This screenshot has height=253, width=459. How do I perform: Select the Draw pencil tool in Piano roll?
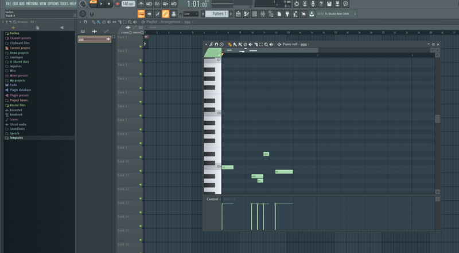click(229, 44)
